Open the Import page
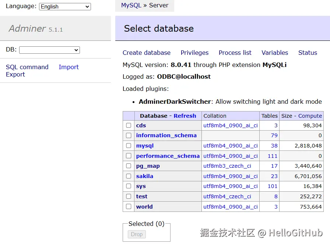 tap(69, 67)
